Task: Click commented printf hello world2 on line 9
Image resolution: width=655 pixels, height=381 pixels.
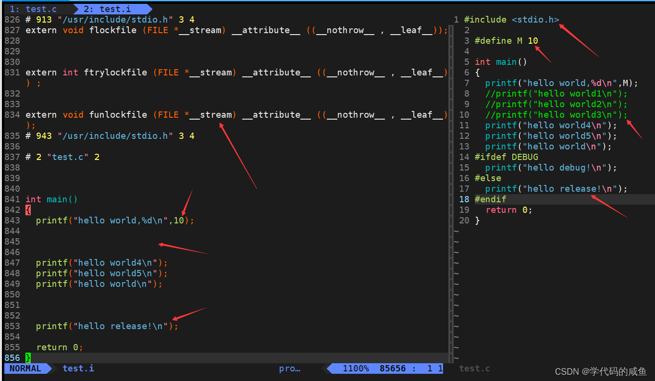Action: coord(556,104)
